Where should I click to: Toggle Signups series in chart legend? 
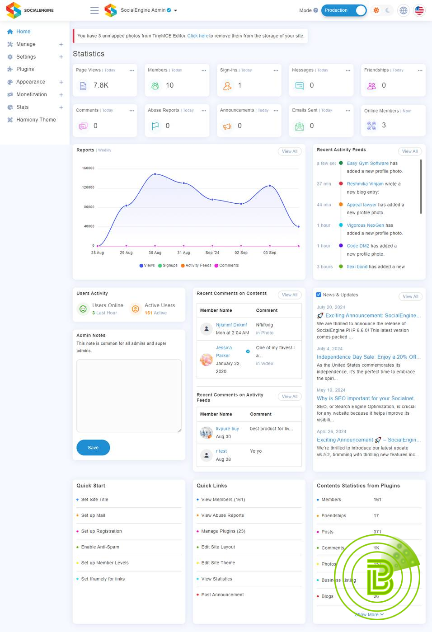pos(168,266)
